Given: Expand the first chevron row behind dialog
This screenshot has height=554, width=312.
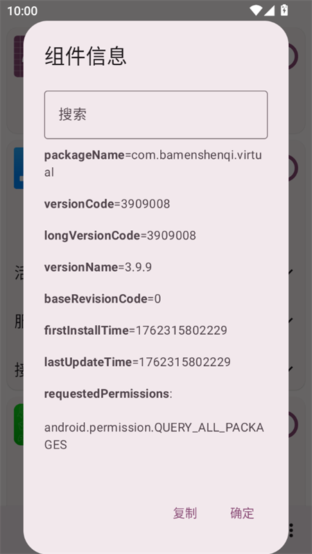Looking at the screenshot, I should (291, 271).
